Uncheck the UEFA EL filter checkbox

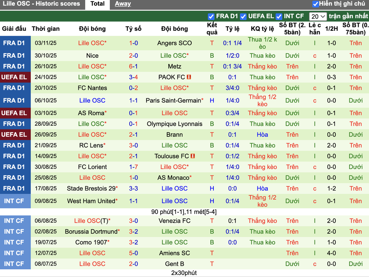pos(243,17)
